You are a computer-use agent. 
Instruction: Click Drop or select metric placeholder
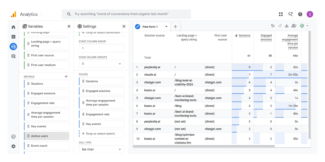tap(101, 134)
